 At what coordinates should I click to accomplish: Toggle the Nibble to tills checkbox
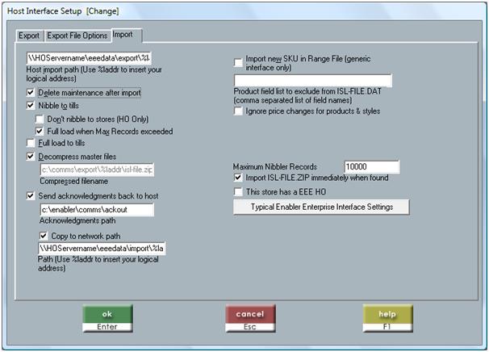tap(30, 106)
